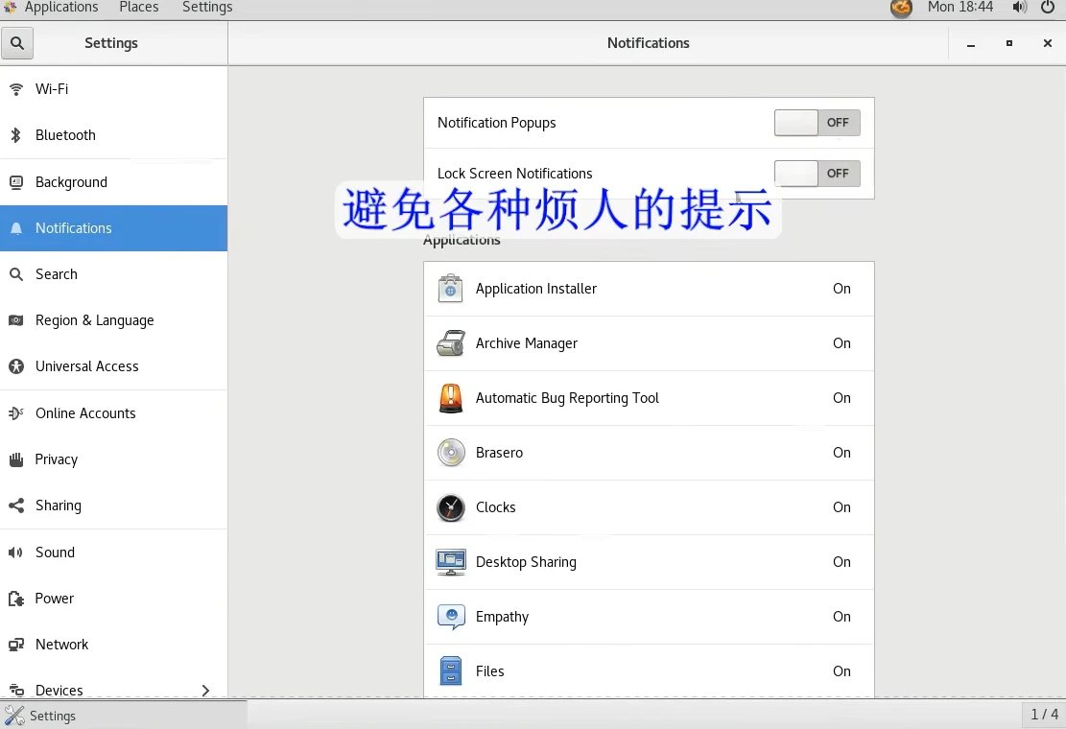
Task: Toggle the Notification Popups switch
Action: click(817, 123)
